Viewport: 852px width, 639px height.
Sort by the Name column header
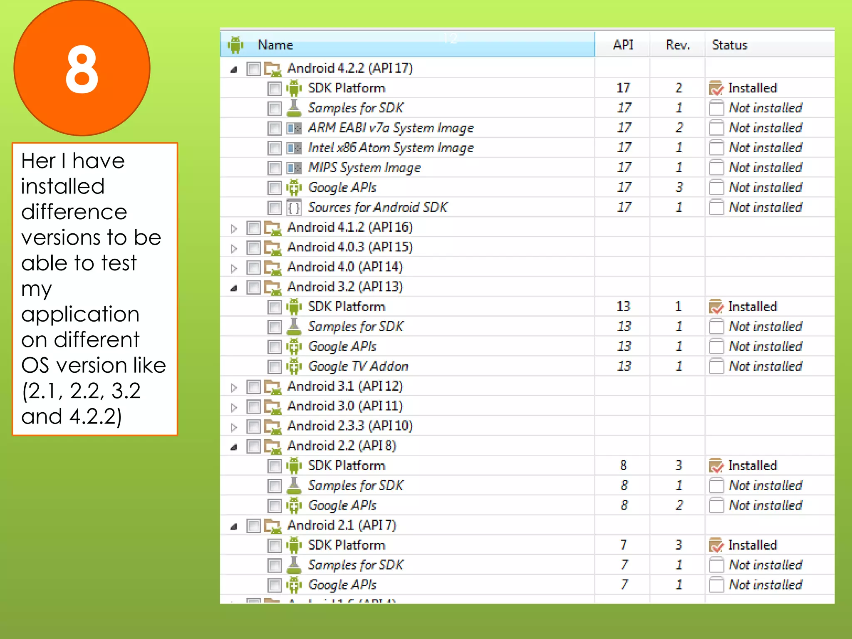(408, 45)
